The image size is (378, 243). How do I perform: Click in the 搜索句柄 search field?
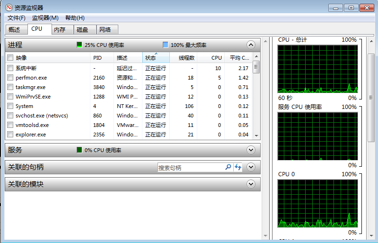point(191,167)
